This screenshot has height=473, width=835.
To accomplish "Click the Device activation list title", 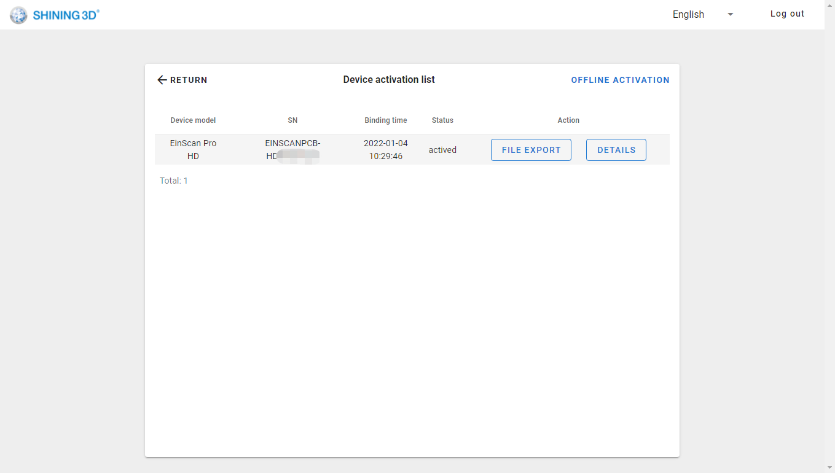I will pos(389,80).
